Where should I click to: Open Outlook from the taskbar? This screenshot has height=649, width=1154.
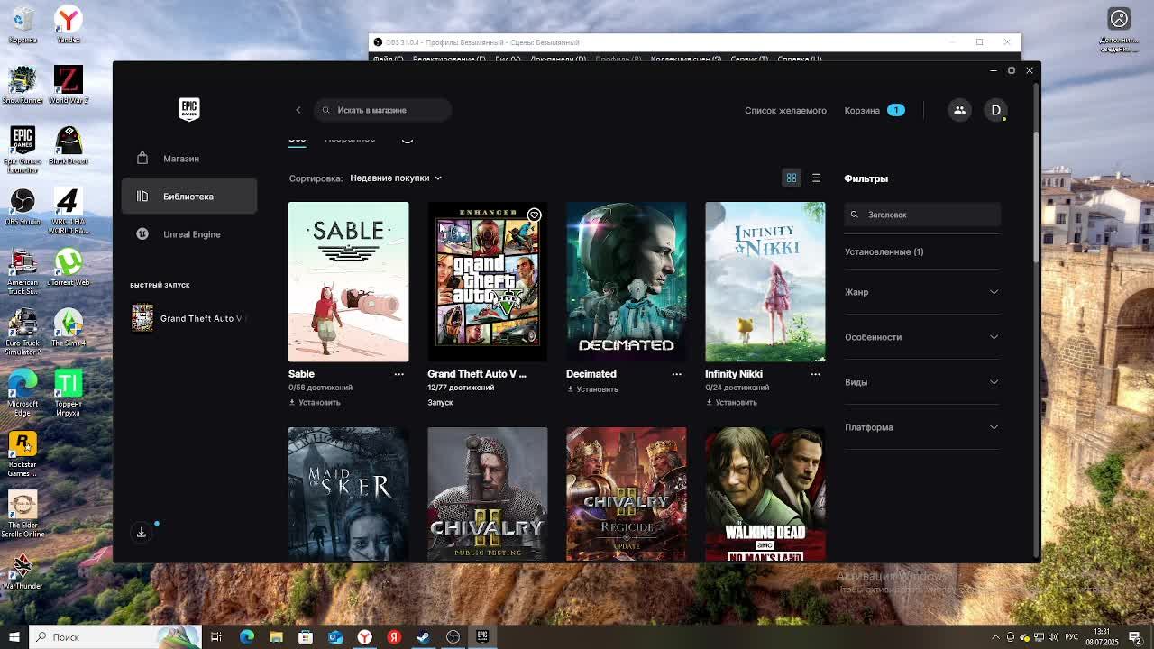335,637
